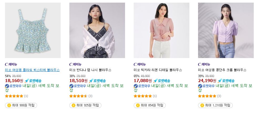This screenshot has height=114, width=259.
Task: Click the Rocket Wow icon under 24,190원
Action: click(200, 86)
